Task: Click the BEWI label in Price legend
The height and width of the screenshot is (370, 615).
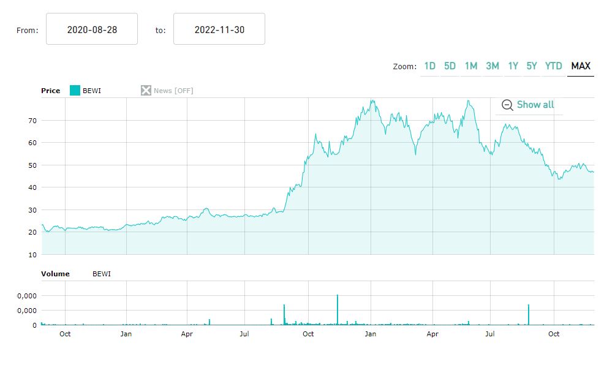Action: 92,91
